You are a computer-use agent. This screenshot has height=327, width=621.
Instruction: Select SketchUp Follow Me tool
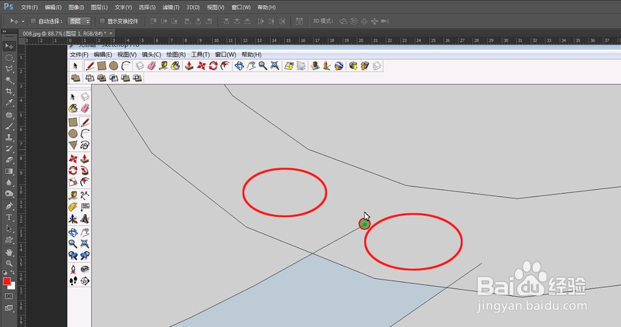click(x=84, y=171)
